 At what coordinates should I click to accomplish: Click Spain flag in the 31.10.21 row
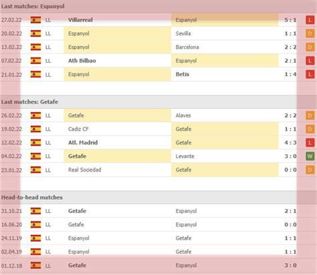[x=35, y=211]
